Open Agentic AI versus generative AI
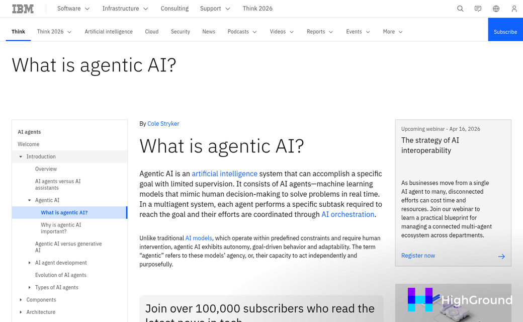523x322 pixels. pyautogui.click(x=68, y=247)
